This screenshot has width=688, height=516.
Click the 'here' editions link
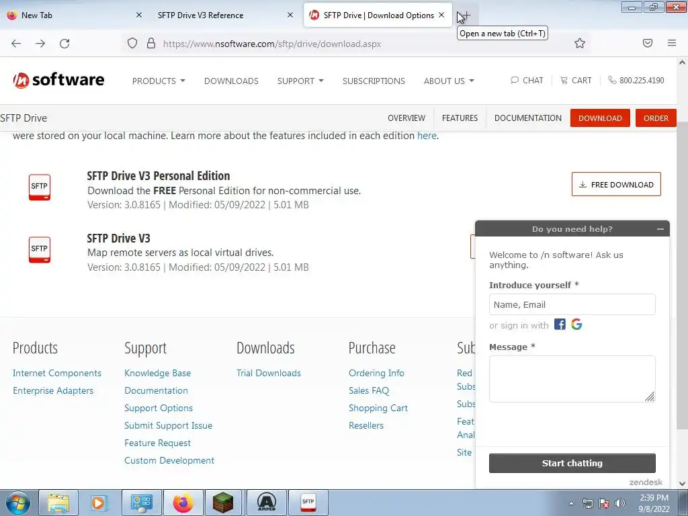(x=427, y=136)
